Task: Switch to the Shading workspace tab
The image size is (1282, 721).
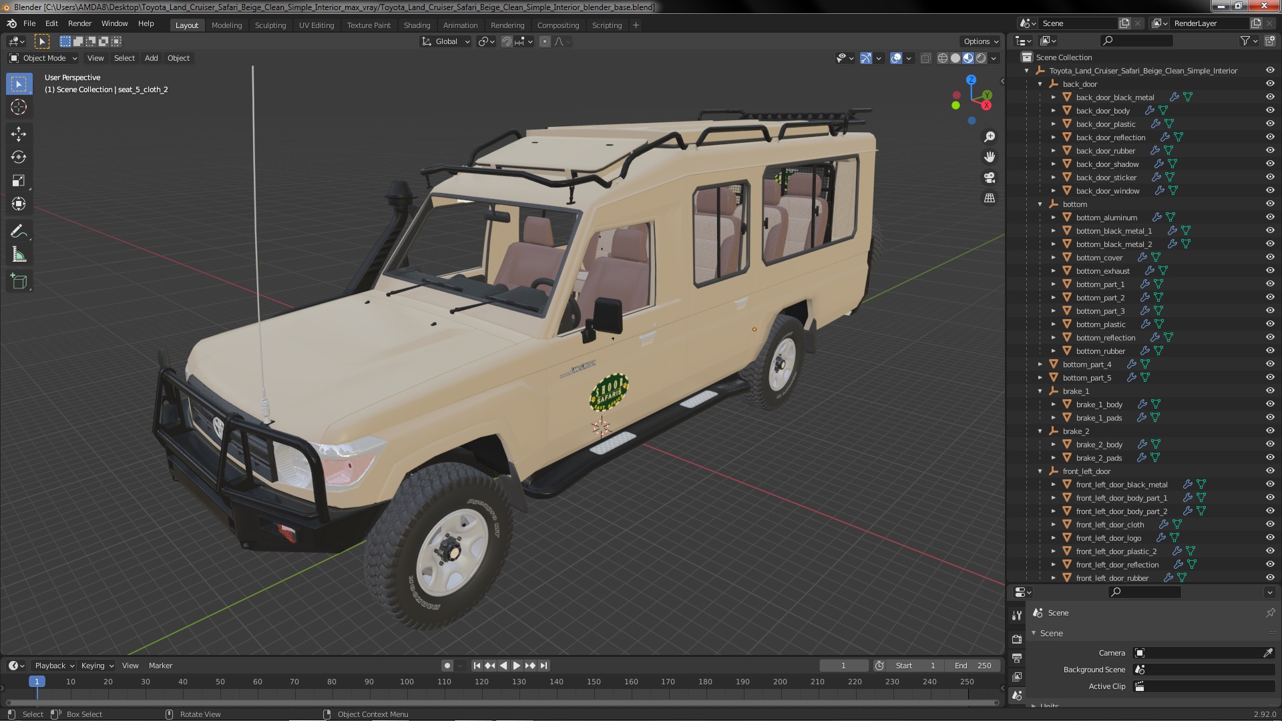Action: 417,25
